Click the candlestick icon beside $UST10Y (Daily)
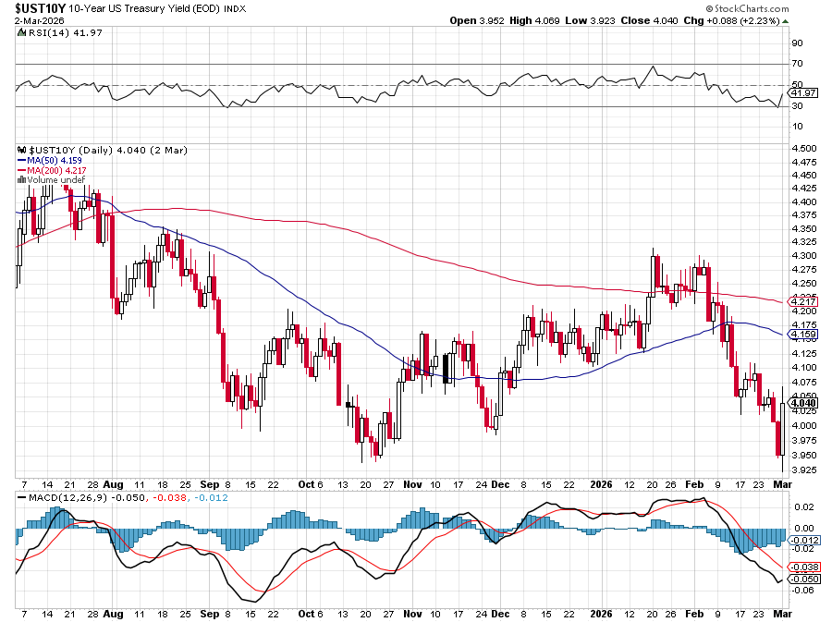This screenshot has width=832, height=622. pos(21,150)
